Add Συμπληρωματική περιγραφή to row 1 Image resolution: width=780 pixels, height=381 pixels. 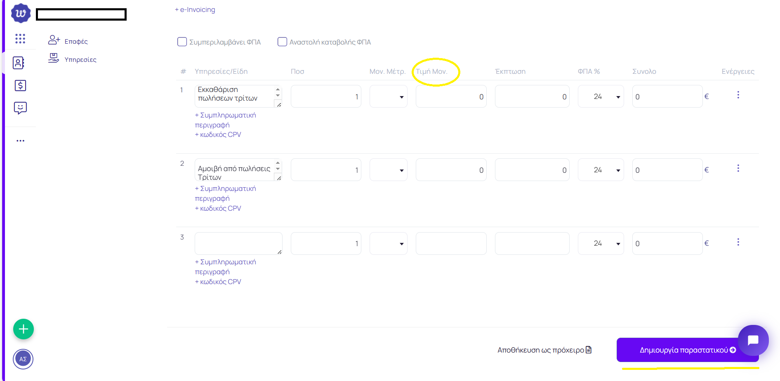pos(225,120)
